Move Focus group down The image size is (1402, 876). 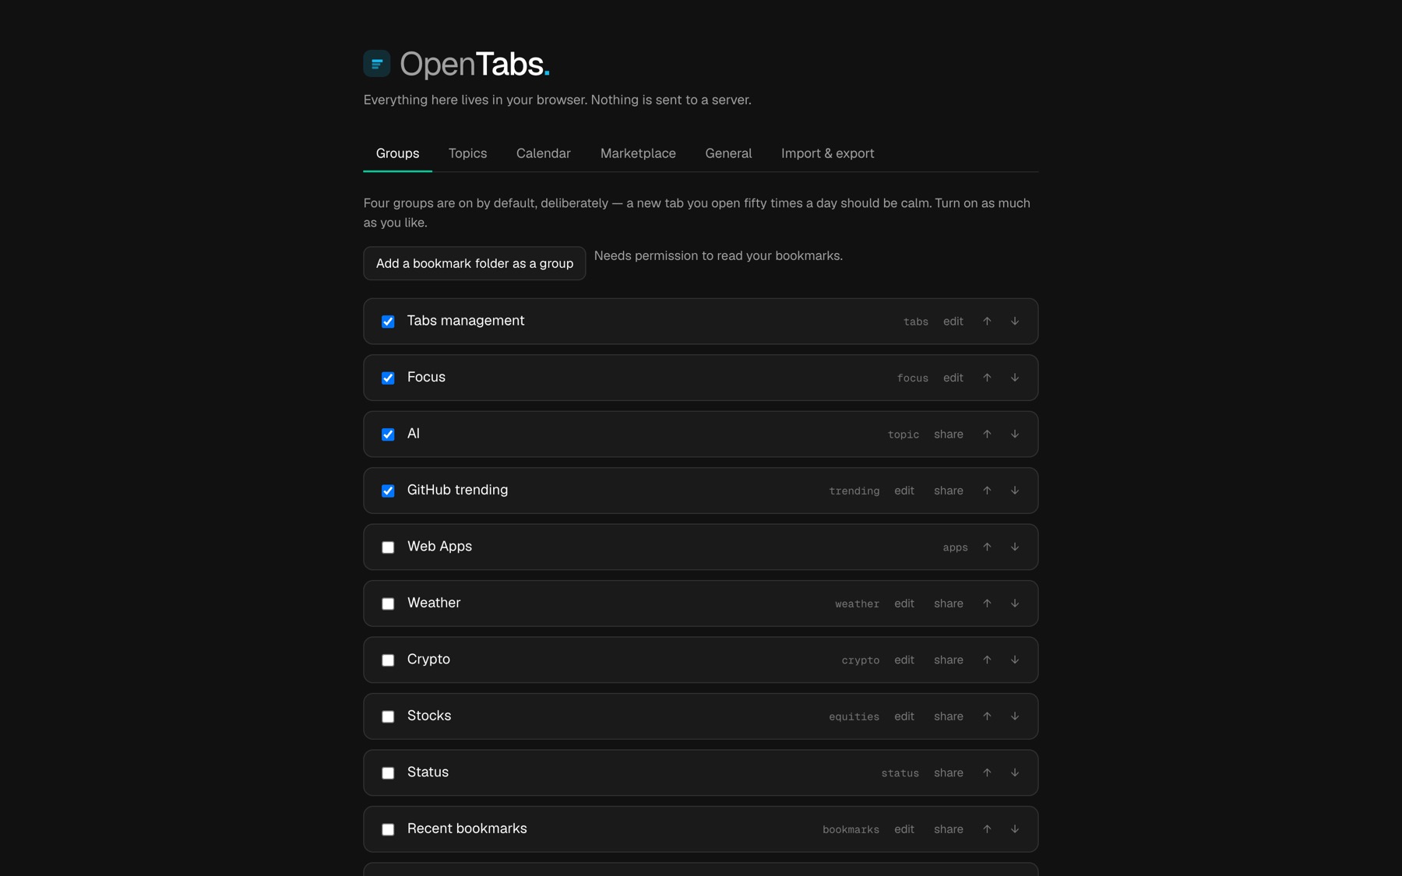pos(1015,378)
